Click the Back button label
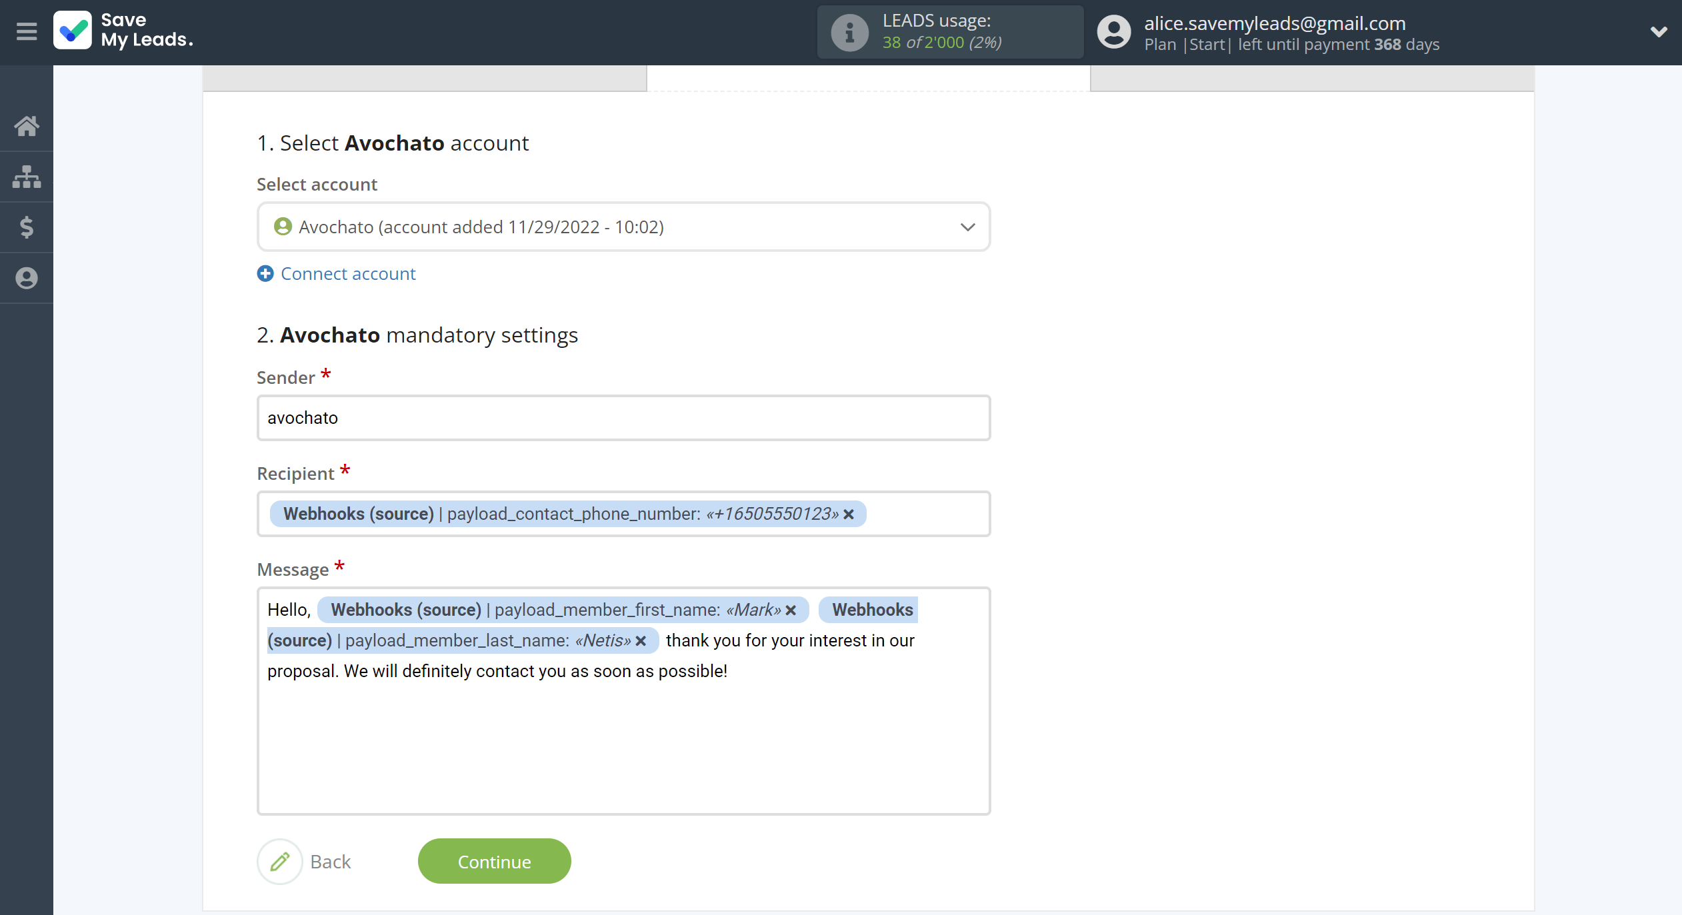This screenshot has height=915, width=1682. coord(331,862)
